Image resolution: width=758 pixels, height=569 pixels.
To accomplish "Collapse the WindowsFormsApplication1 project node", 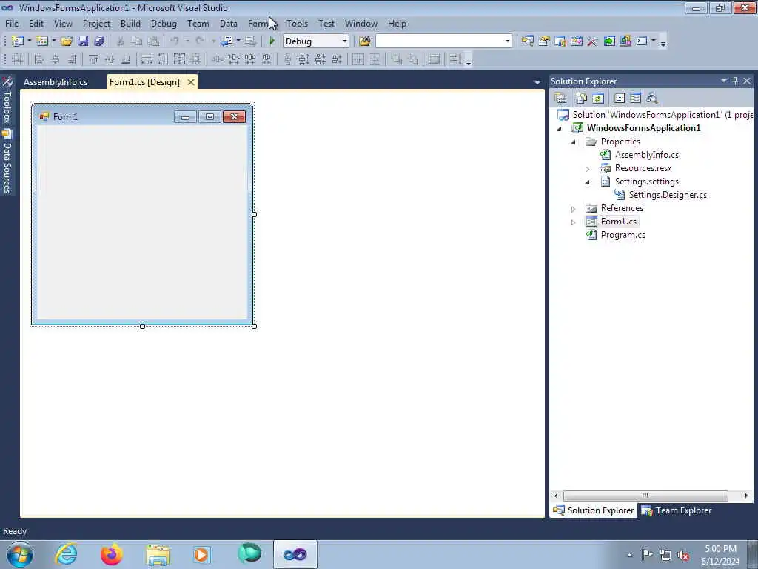I will point(560,129).
